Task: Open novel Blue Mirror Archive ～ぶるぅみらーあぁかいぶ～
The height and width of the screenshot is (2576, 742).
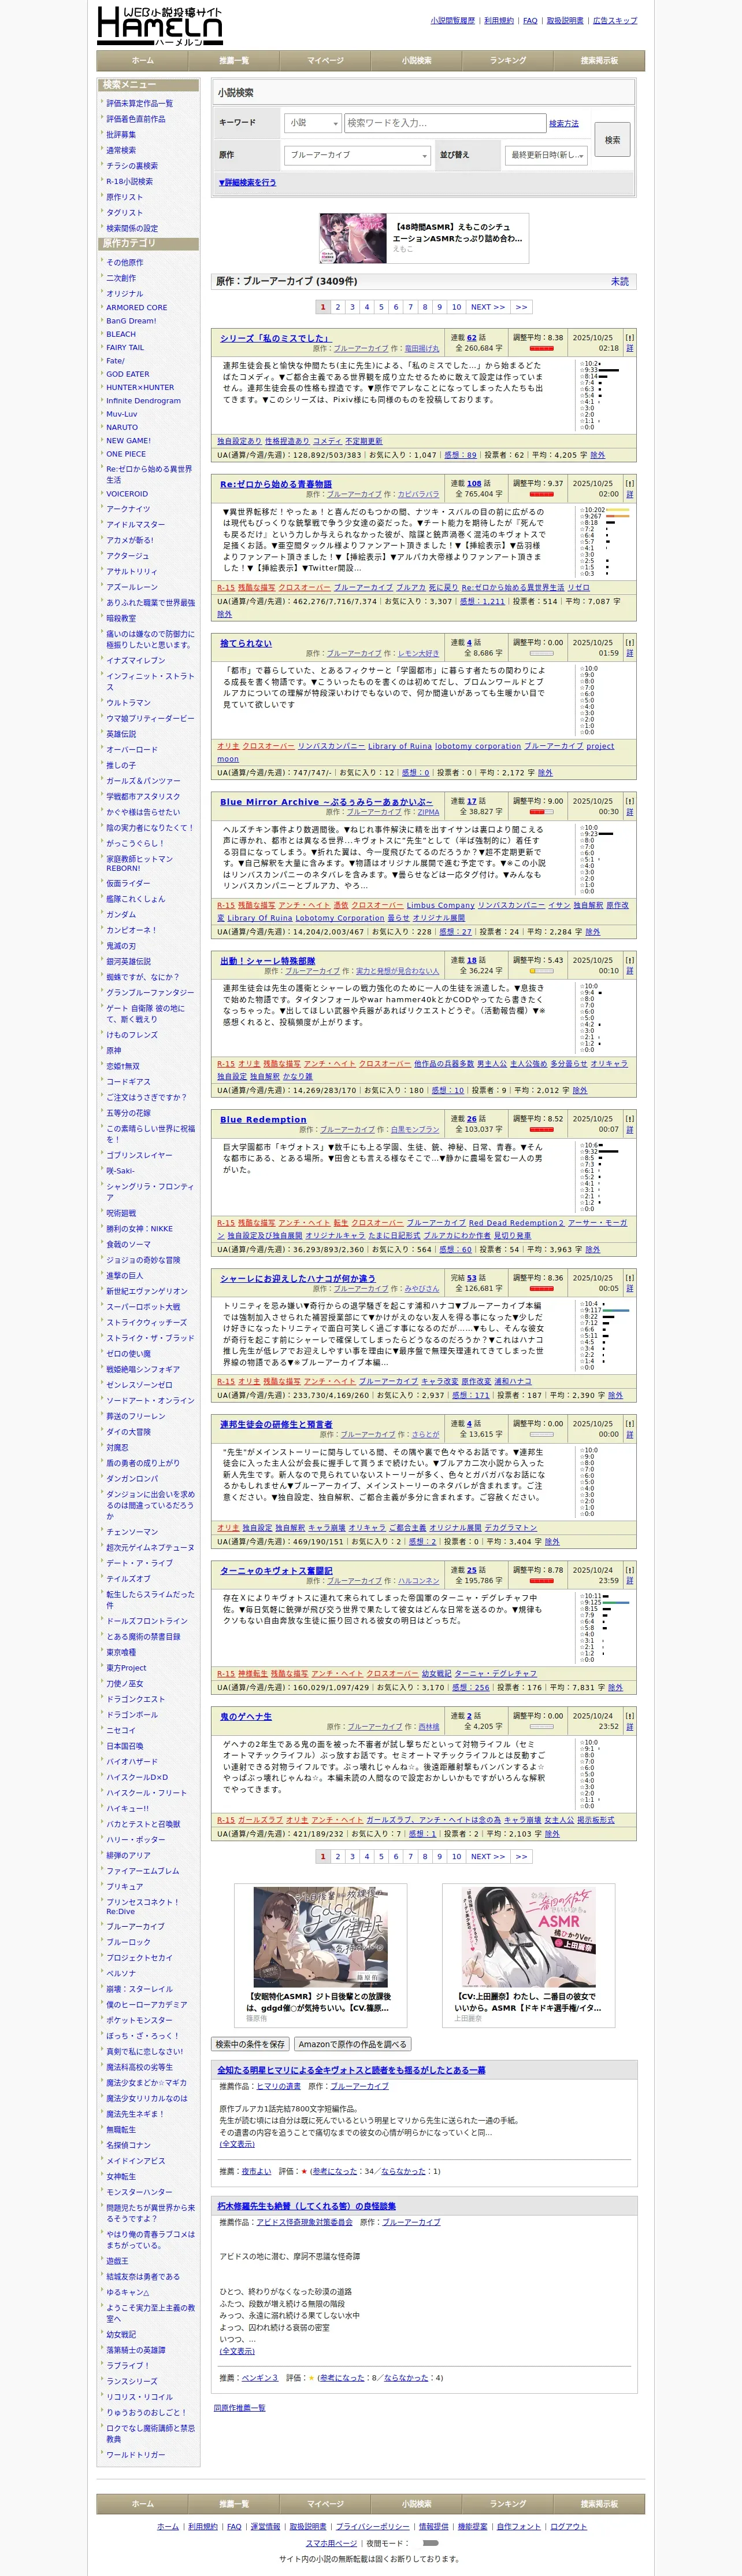Action: (x=327, y=801)
